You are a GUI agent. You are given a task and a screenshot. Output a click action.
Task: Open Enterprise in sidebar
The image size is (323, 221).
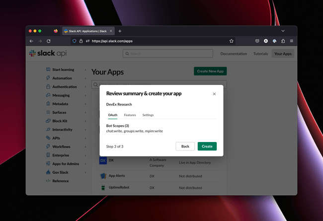tap(61, 155)
